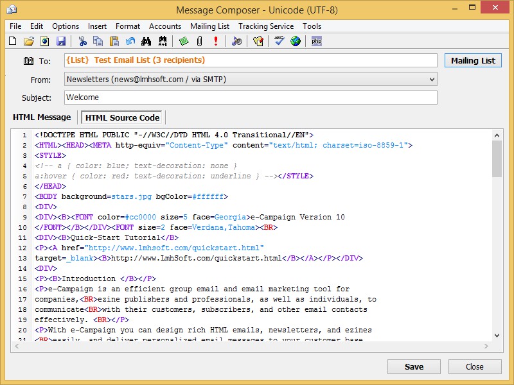The width and height of the screenshot is (514, 385).
Task: Switch to the HTML Message tab
Action: [x=42, y=117]
